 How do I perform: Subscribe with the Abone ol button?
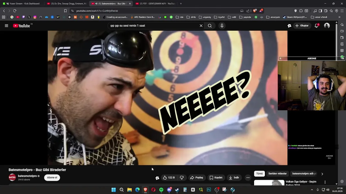click(x=52, y=178)
